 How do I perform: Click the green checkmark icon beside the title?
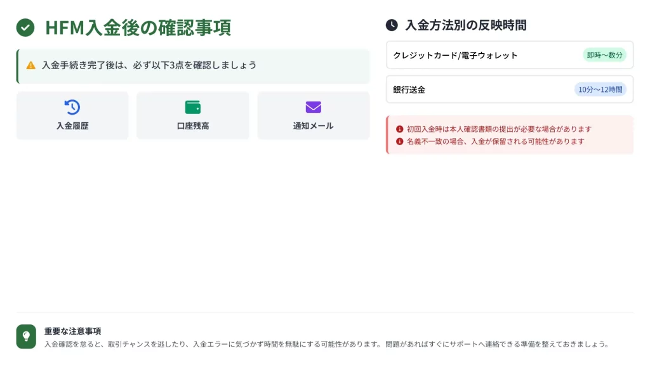click(x=25, y=28)
